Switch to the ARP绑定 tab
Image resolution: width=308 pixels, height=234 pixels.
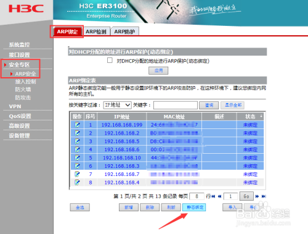[67, 31]
